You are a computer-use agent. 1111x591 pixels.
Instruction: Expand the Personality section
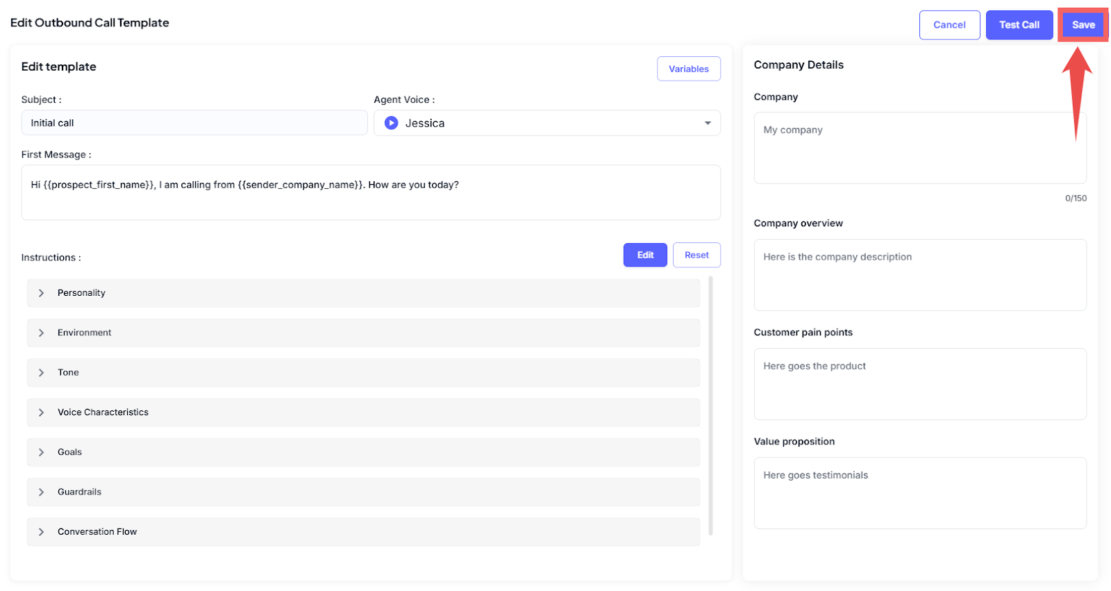pos(42,293)
